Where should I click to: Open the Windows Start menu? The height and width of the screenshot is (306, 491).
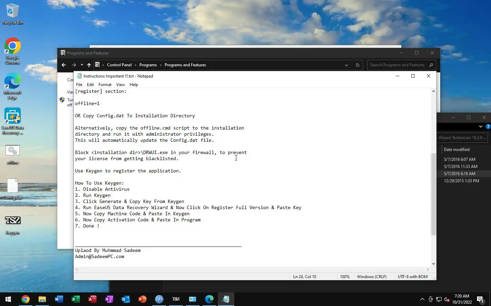(x=8, y=299)
